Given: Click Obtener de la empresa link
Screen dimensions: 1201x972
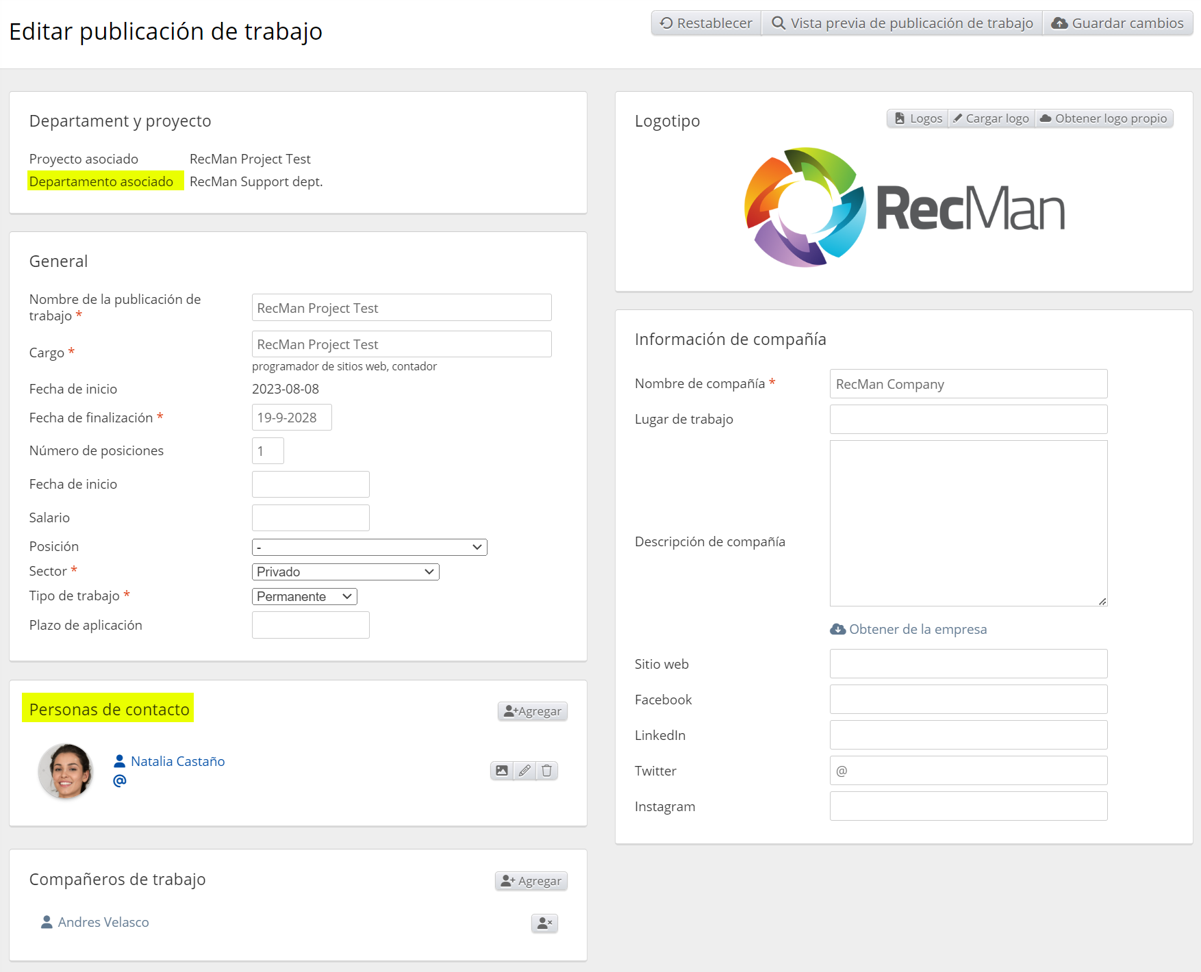Looking at the screenshot, I should pyautogui.click(x=909, y=629).
